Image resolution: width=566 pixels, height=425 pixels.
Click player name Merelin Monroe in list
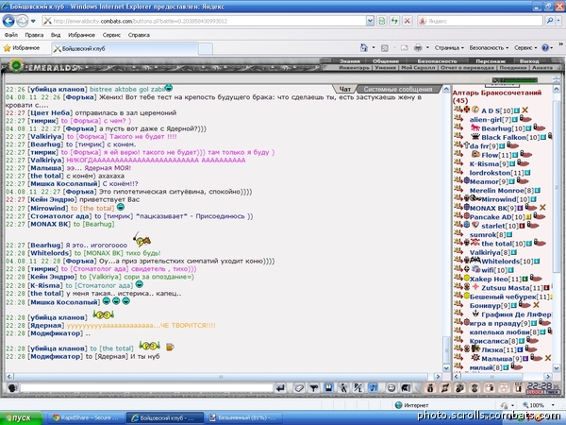click(x=497, y=191)
